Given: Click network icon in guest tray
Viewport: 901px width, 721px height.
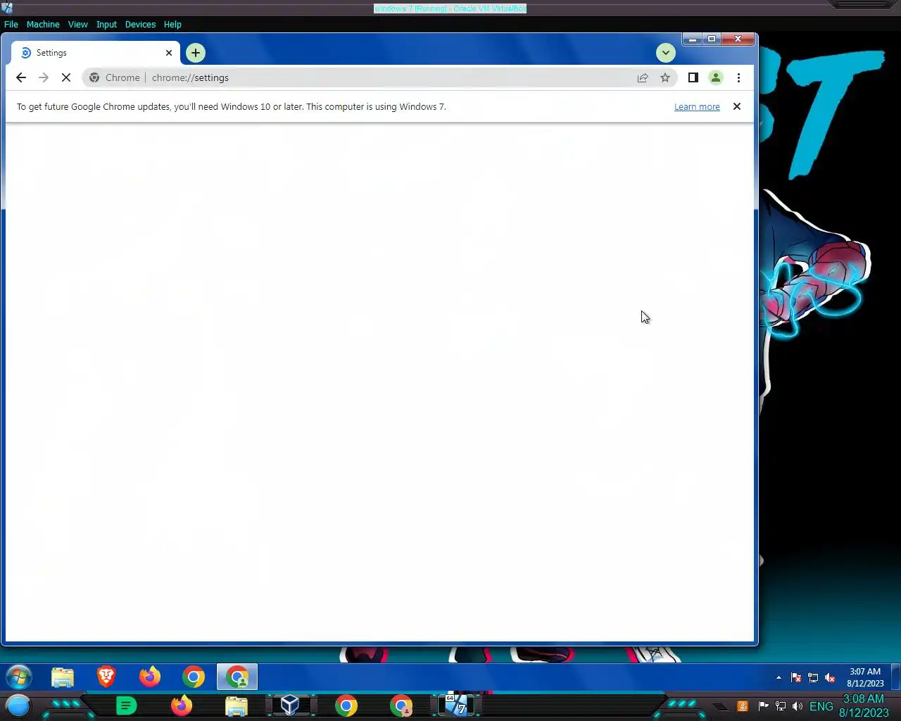Looking at the screenshot, I should click(813, 678).
